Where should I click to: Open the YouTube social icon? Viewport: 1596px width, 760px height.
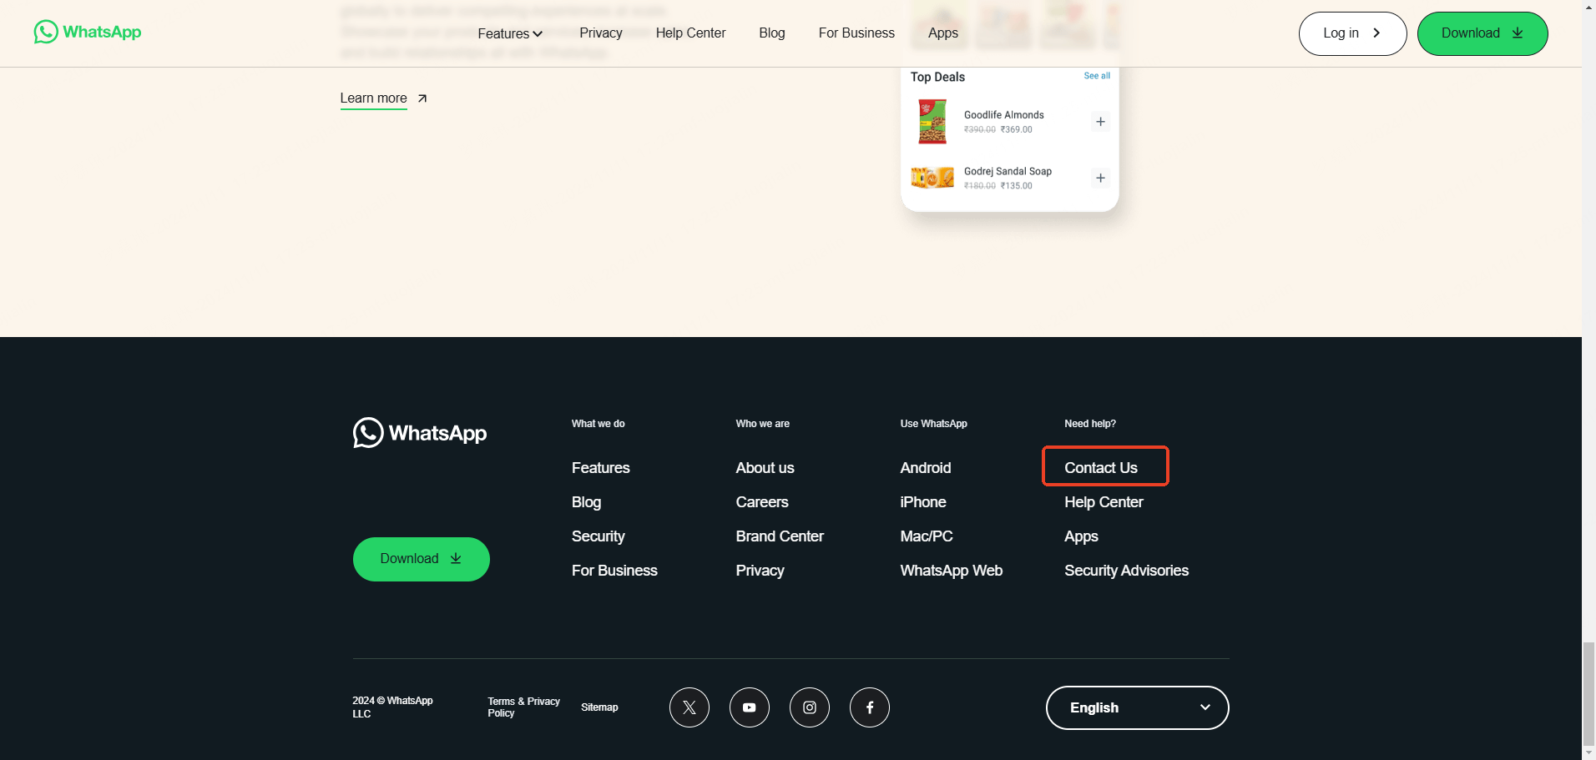[750, 707]
